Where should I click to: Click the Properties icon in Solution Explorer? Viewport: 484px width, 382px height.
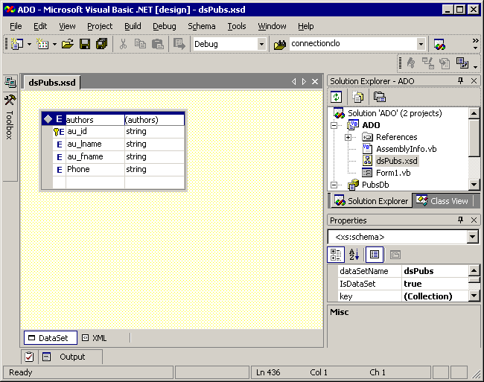(x=379, y=97)
